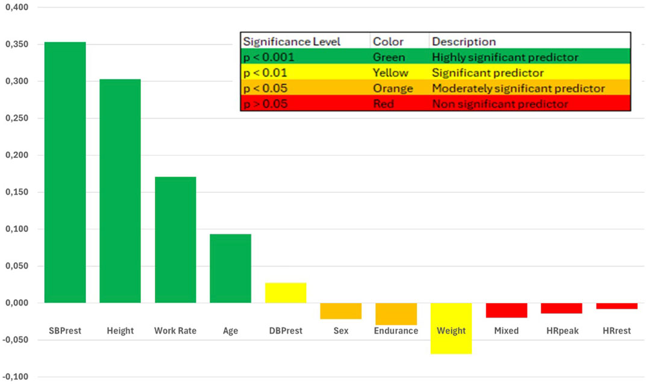Click the red Mixed bar
Image resolution: width=646 pixels, height=384 pixels.
click(x=506, y=310)
